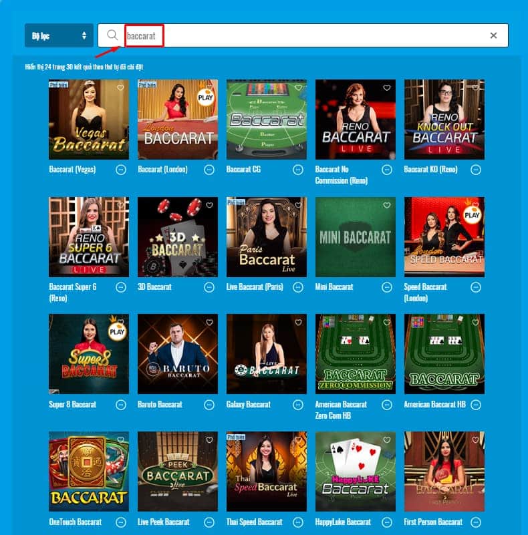The height and width of the screenshot is (535, 528).
Task: Favorite 3D Baccarat with heart icon
Action: coord(209,205)
